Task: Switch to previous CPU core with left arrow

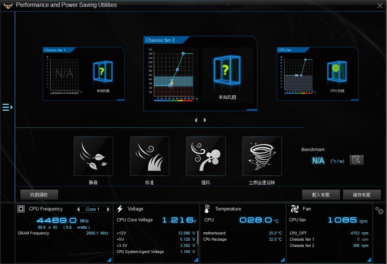Action: pos(78,209)
